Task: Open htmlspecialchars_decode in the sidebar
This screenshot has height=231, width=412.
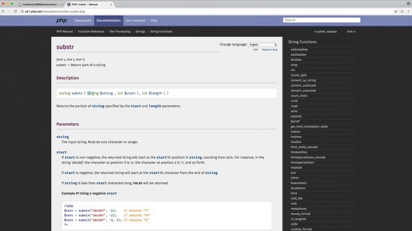Action: 308,157
